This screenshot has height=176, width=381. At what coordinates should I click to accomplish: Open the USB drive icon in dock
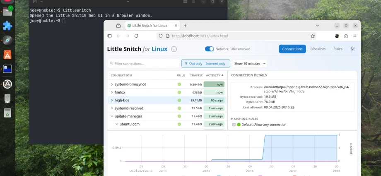coord(7,98)
